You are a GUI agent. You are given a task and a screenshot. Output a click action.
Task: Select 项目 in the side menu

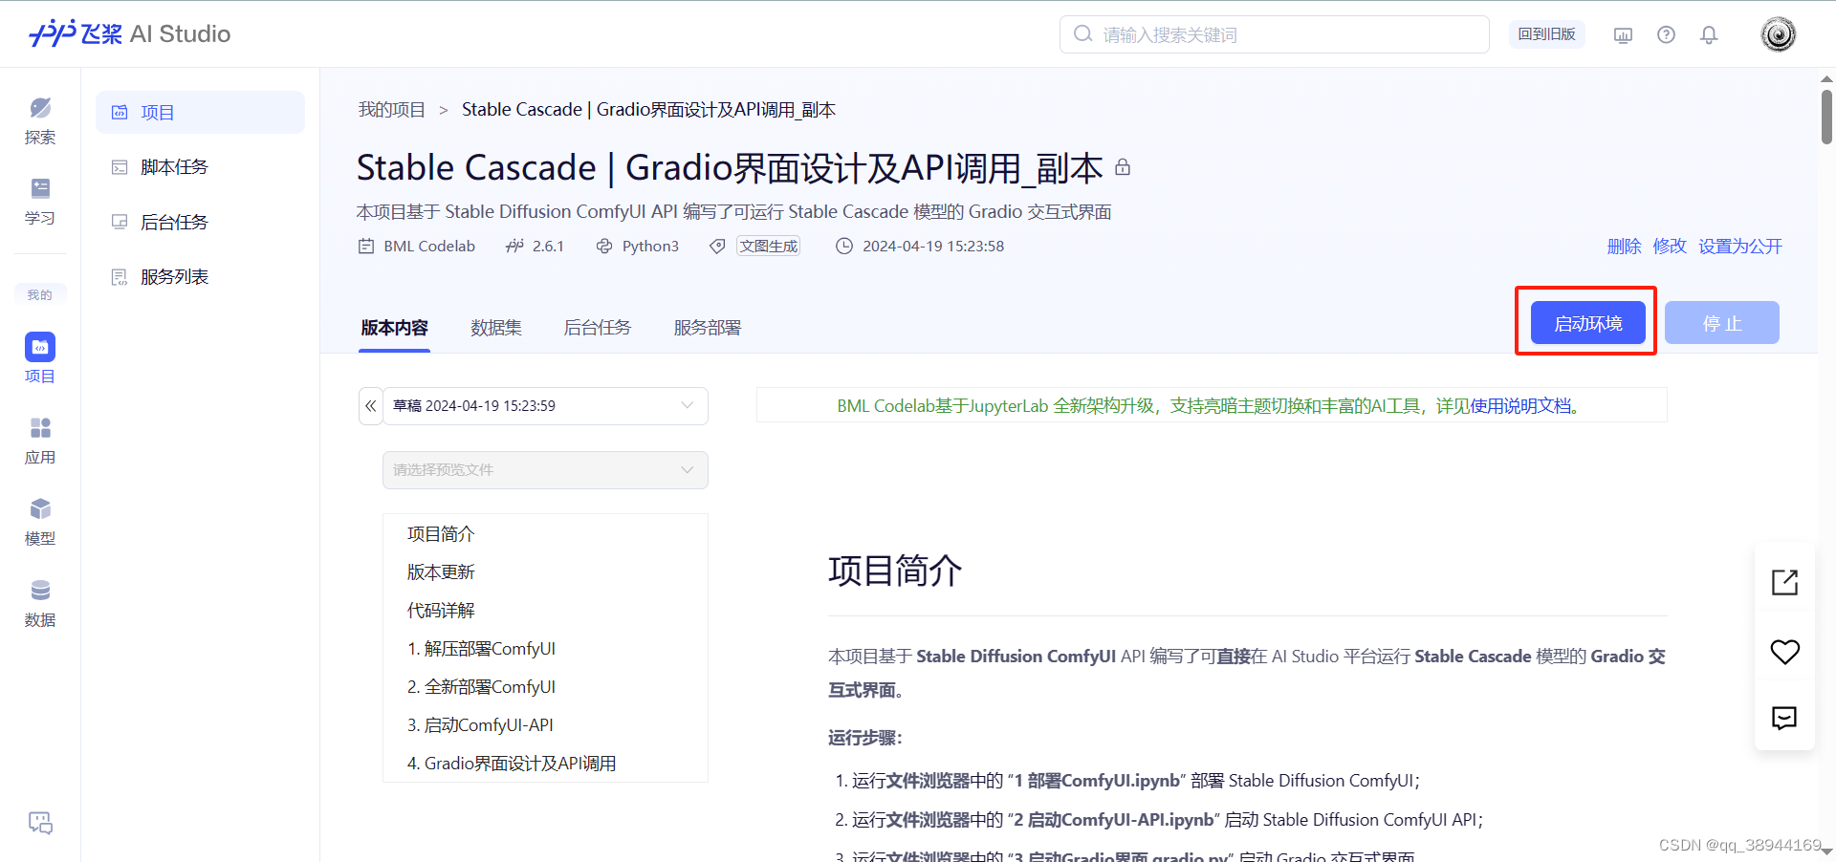point(200,112)
